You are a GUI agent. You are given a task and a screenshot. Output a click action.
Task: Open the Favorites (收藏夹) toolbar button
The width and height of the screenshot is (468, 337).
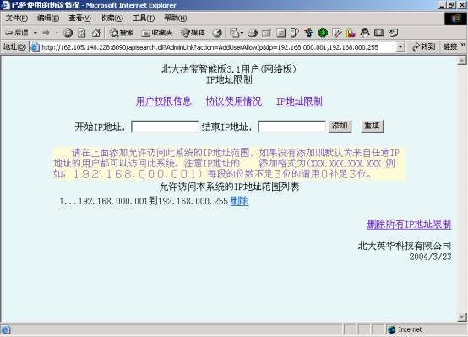pyautogui.click(x=157, y=33)
